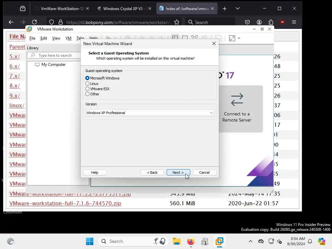Viewport: 332px width, 249px height.
Task: Switch to the VmWare-WorkStation-12 browser tab
Action: pyautogui.click(x=63, y=8)
